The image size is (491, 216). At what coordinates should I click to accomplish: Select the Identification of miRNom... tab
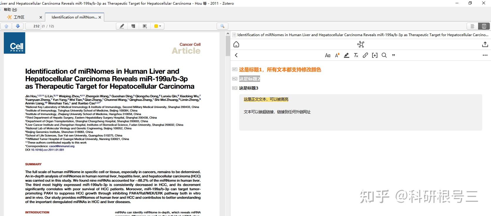(x=74, y=17)
